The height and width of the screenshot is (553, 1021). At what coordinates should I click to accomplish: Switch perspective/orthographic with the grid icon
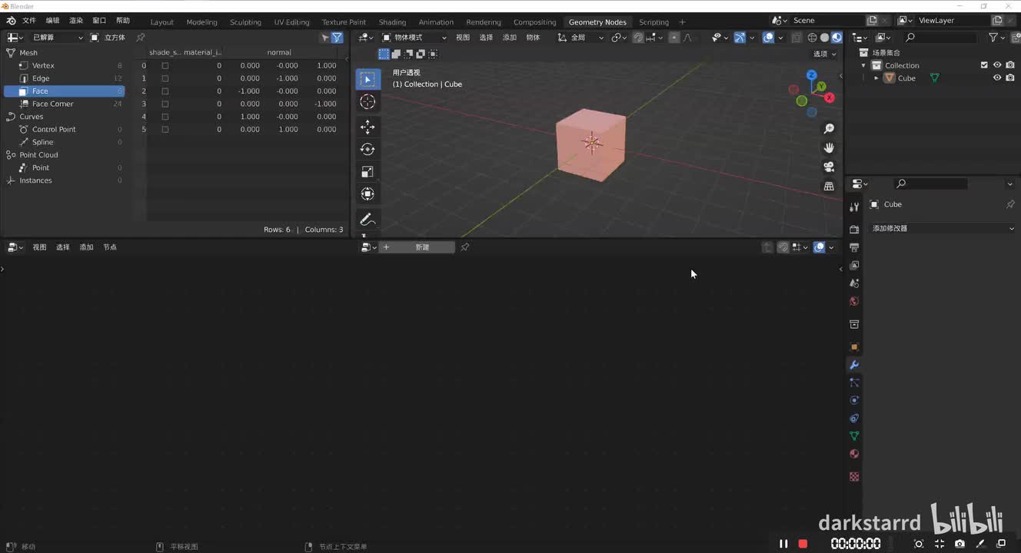pos(829,186)
